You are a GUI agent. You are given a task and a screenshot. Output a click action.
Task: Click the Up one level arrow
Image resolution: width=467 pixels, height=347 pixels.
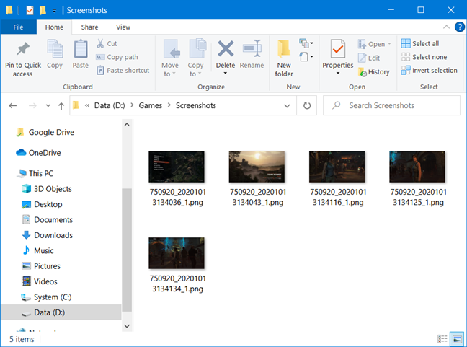tap(61, 106)
